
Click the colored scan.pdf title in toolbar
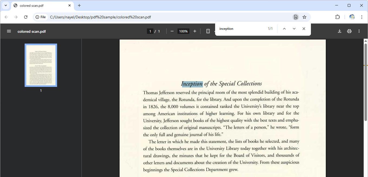(x=32, y=31)
